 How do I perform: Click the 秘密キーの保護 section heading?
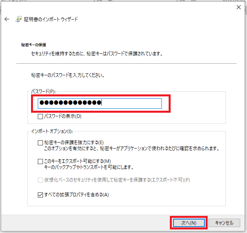pyautogui.click(x=34, y=45)
